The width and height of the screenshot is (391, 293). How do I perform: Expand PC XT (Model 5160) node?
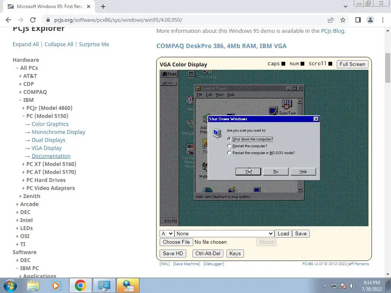(49, 164)
